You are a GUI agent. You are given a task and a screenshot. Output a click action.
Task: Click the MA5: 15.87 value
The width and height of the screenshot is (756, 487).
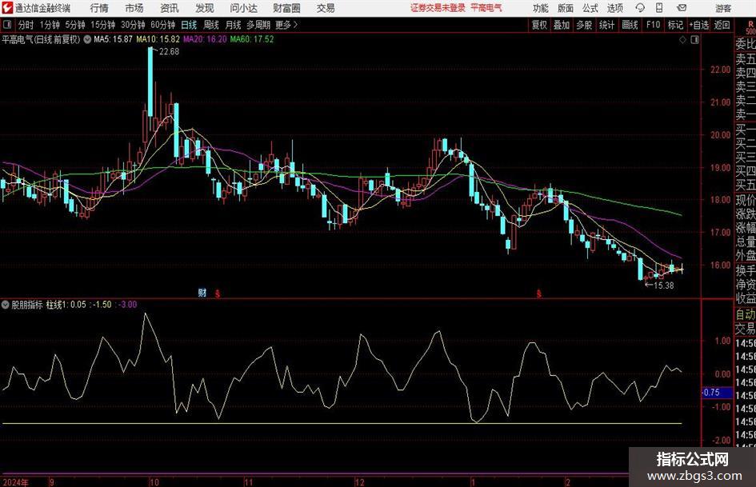click(113, 39)
